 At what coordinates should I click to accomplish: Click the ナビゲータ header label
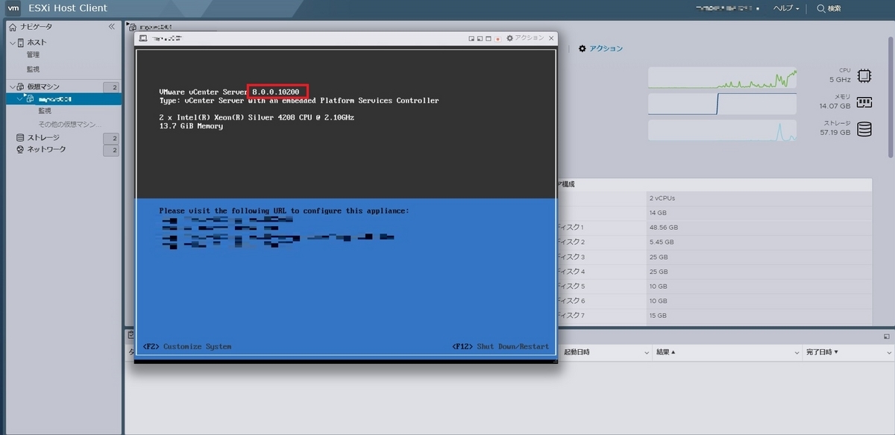point(37,27)
